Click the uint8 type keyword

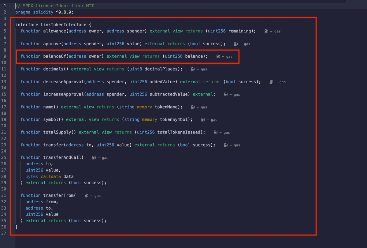(x=136, y=69)
